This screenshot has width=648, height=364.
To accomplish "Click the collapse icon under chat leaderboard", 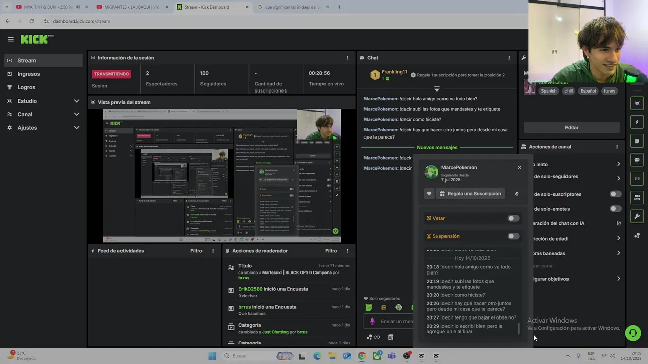I will click(437, 88).
